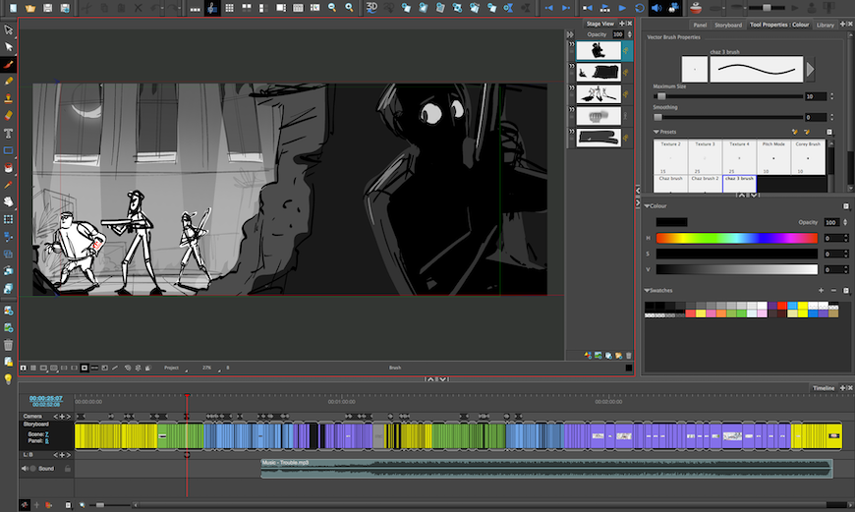Open the Swatches section menu icon

846,291
